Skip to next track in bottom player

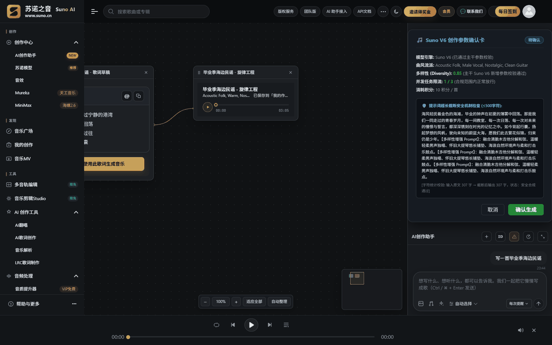[270, 325]
